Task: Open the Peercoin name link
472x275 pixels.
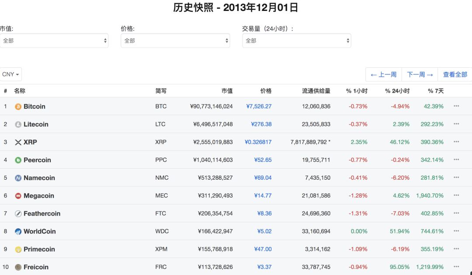Action: coord(37,160)
